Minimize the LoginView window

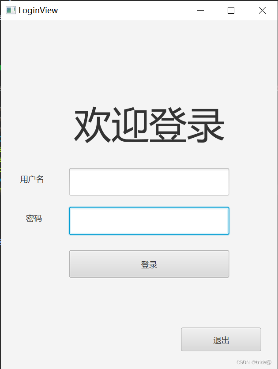pyautogui.click(x=200, y=10)
